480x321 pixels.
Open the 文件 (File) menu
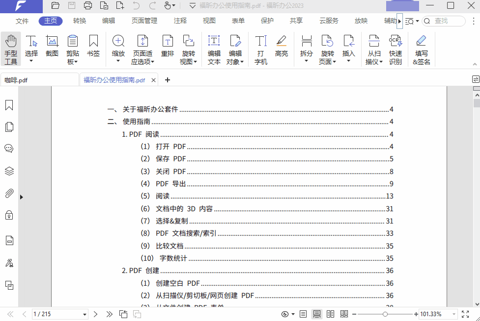click(22, 21)
